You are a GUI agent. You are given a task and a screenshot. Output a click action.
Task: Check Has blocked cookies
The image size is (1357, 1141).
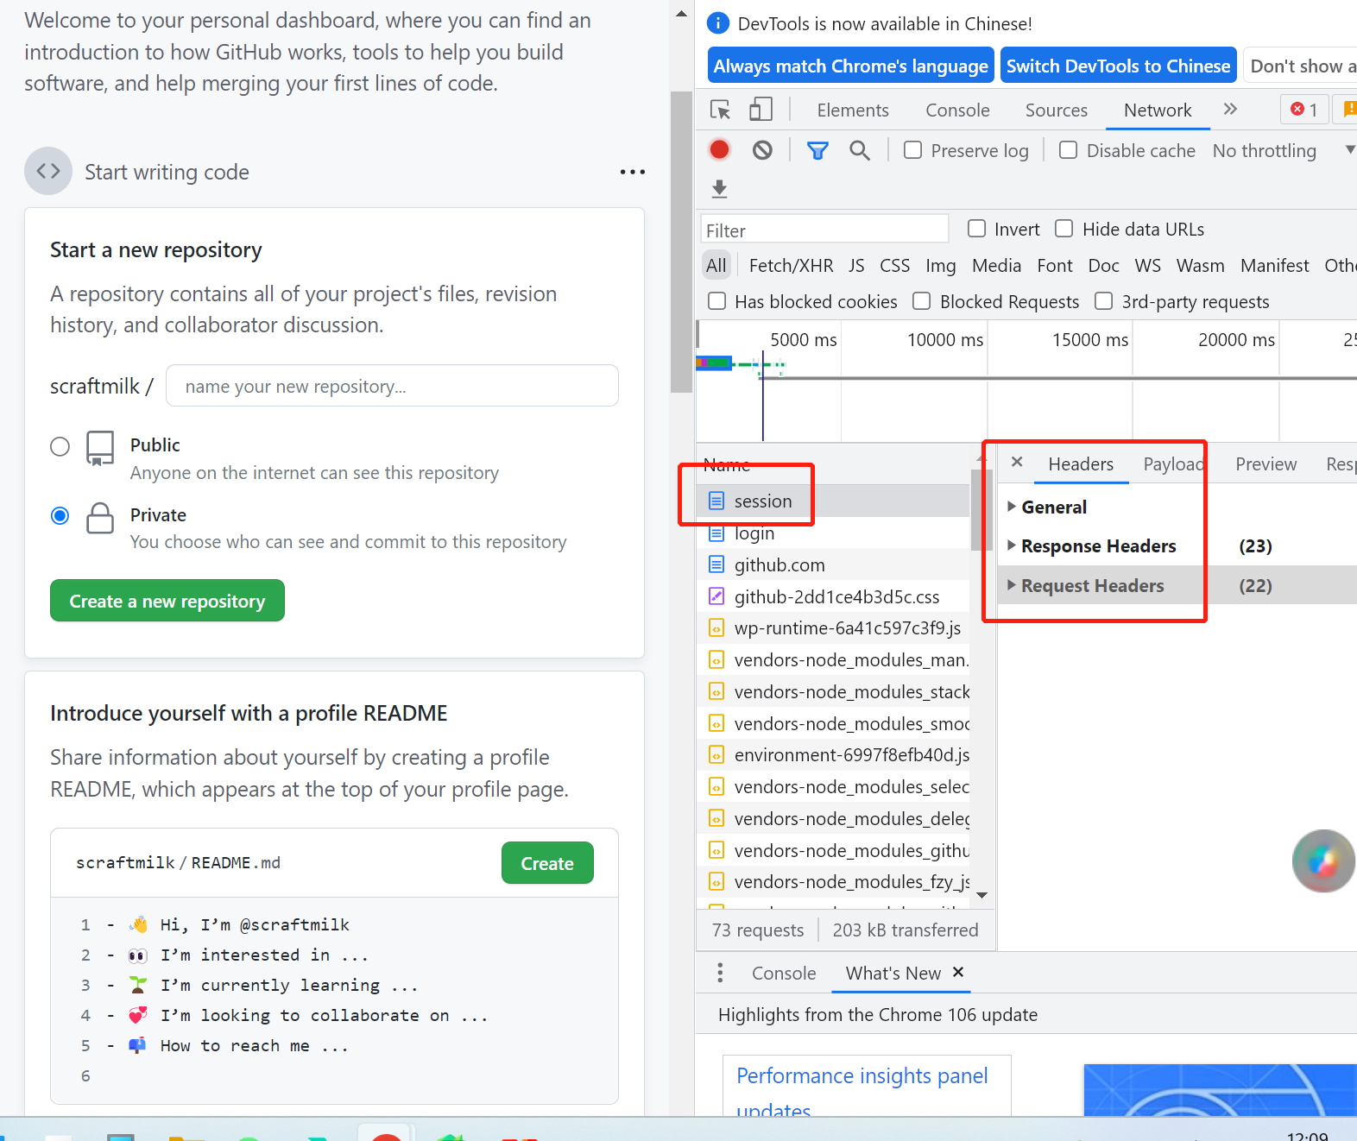716,301
